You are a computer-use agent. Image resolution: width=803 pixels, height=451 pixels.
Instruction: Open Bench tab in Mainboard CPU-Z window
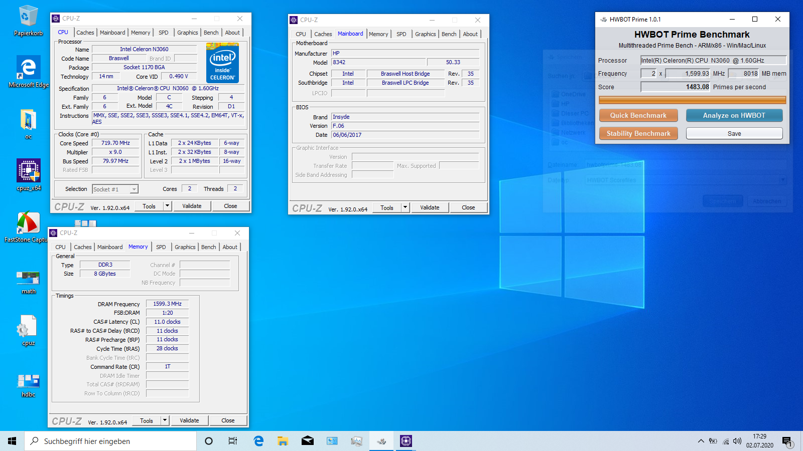(x=449, y=34)
